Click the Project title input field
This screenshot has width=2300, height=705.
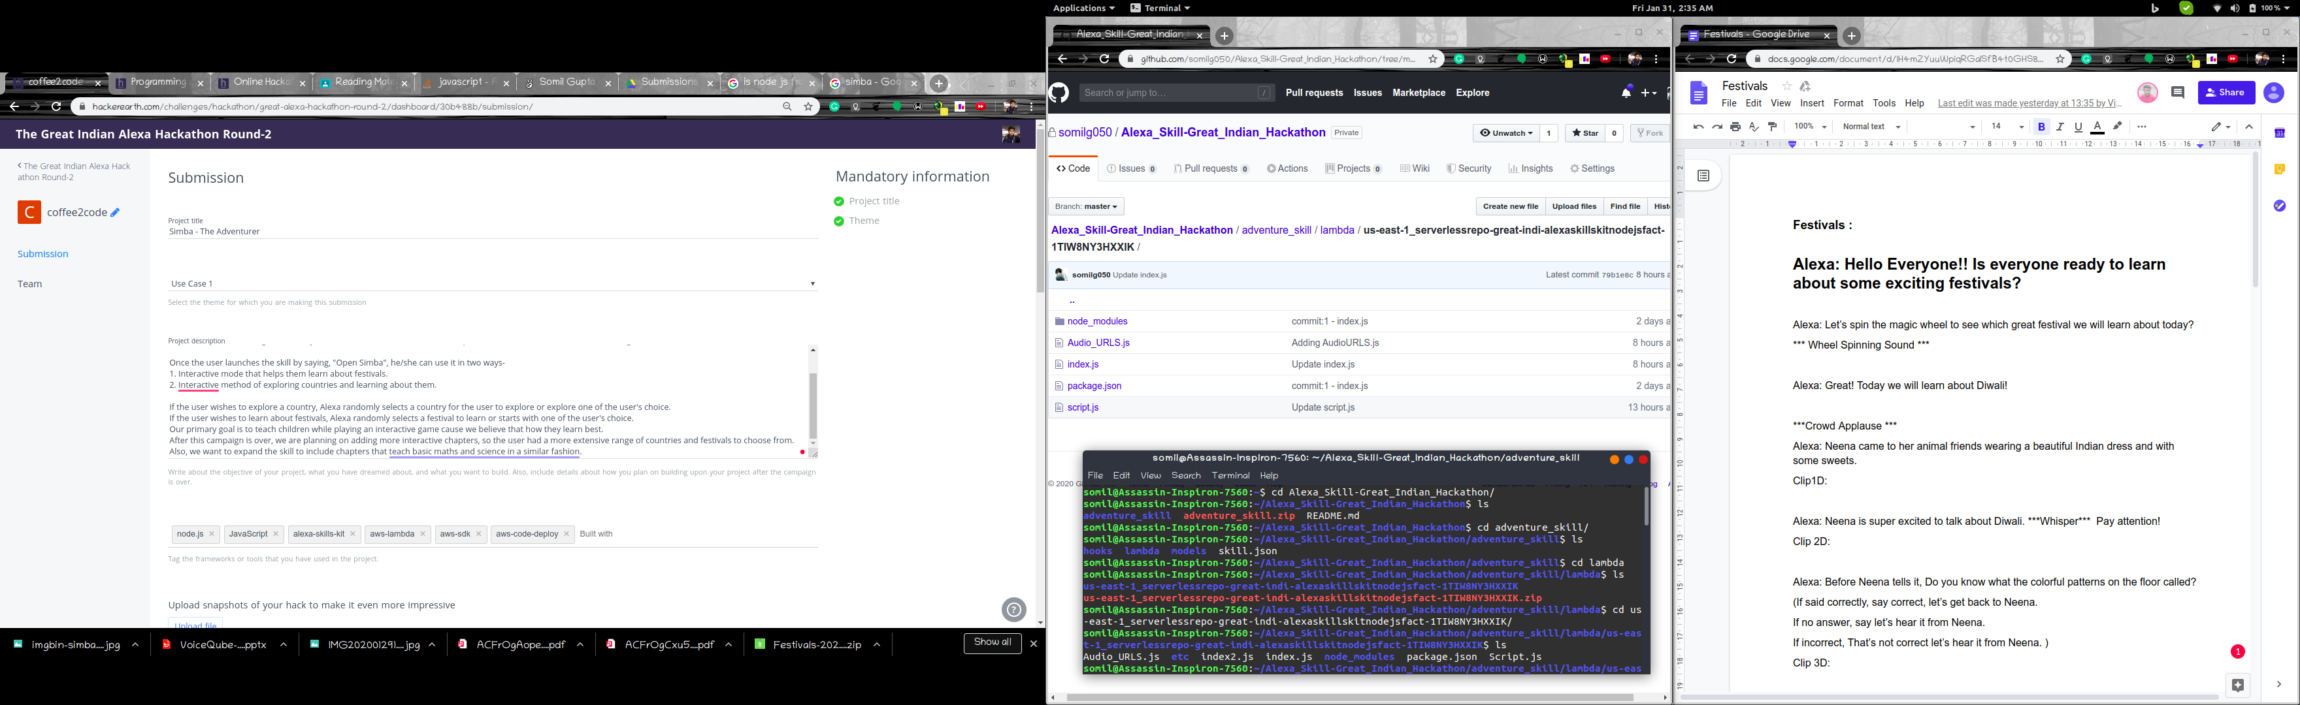pos(492,231)
